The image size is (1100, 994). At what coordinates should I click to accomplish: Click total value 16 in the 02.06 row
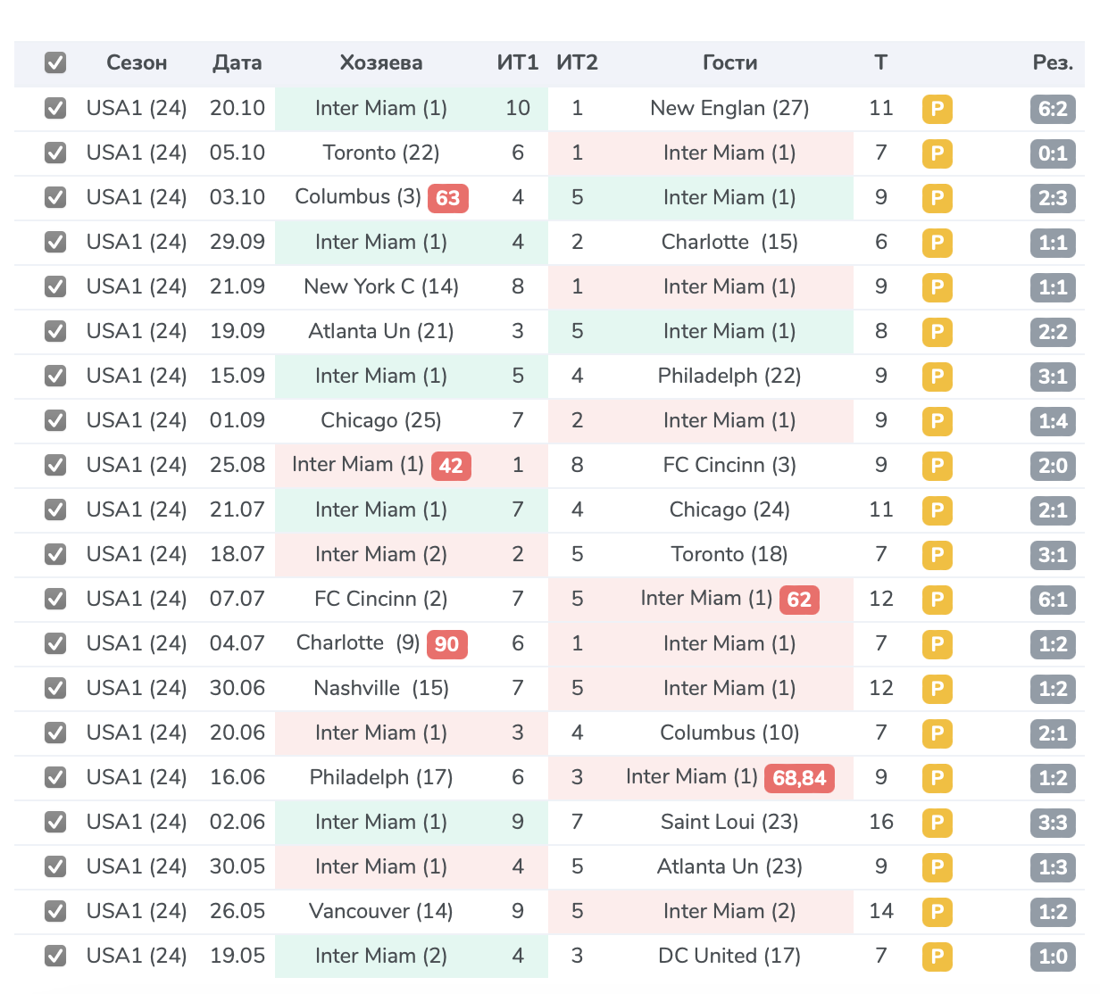[881, 822]
